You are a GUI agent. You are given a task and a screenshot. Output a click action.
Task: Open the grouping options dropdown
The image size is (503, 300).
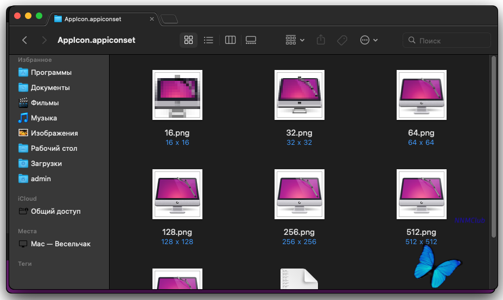[x=295, y=40]
